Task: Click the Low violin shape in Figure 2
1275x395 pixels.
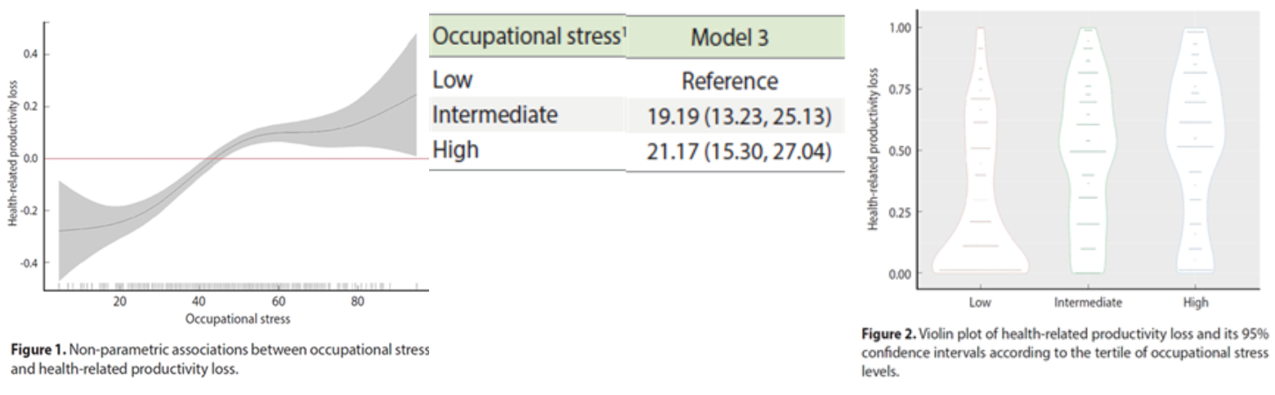Action: click(980, 204)
